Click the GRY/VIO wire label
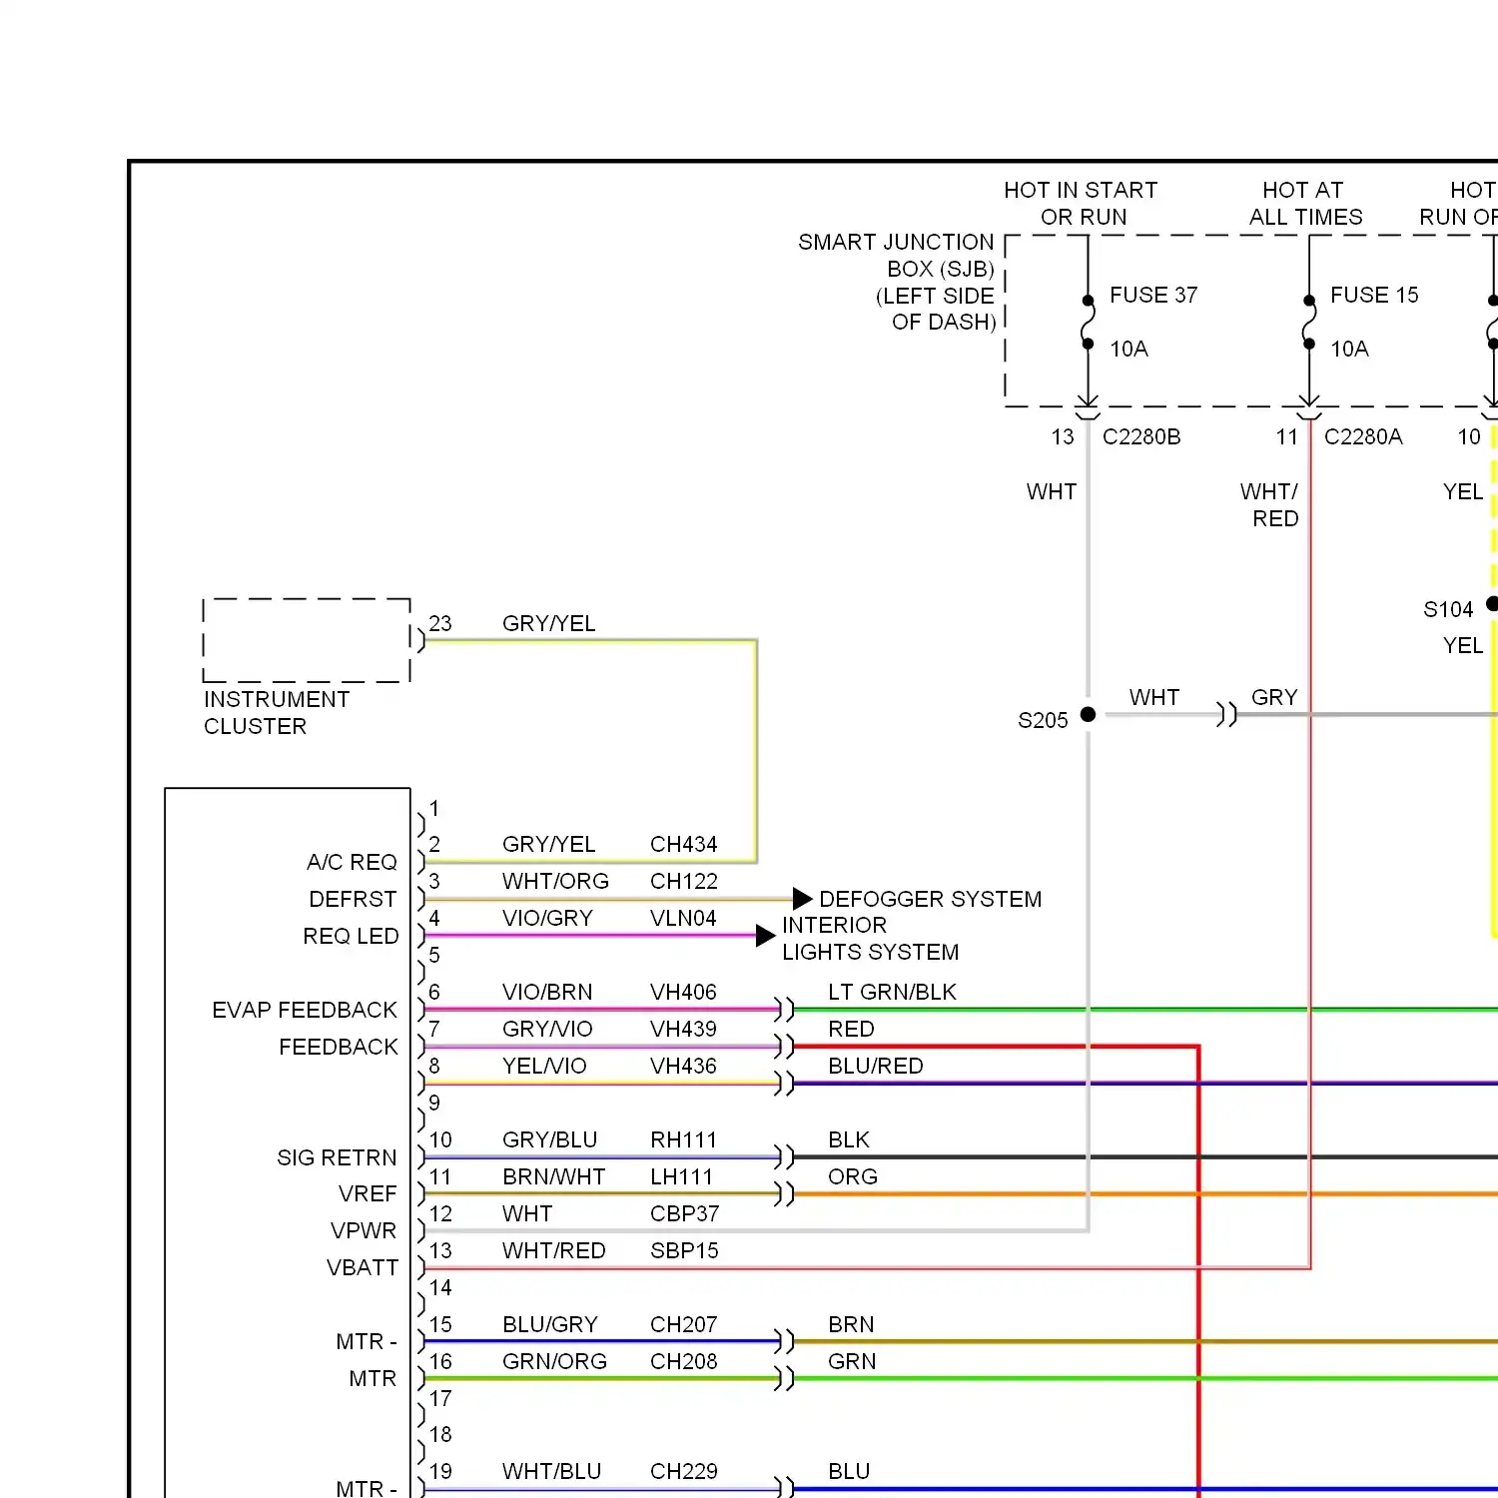1498x1498 pixels. (547, 1029)
